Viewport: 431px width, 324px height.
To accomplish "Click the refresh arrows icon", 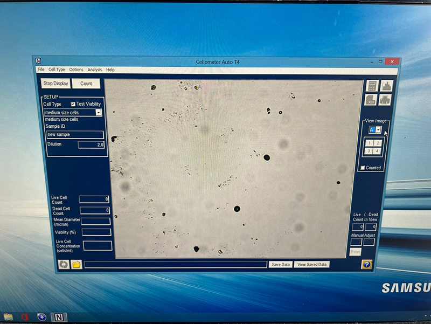I will click(x=64, y=265).
